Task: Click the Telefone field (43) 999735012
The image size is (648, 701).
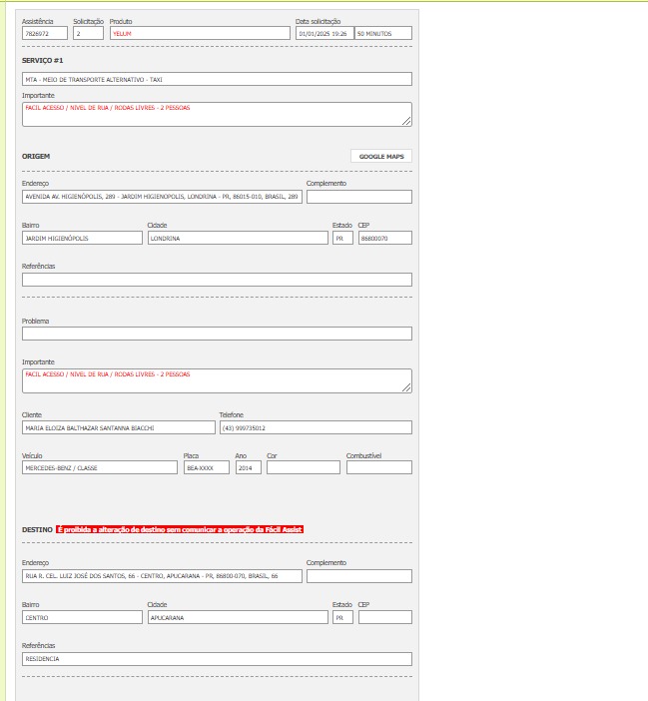Action: pos(316,427)
